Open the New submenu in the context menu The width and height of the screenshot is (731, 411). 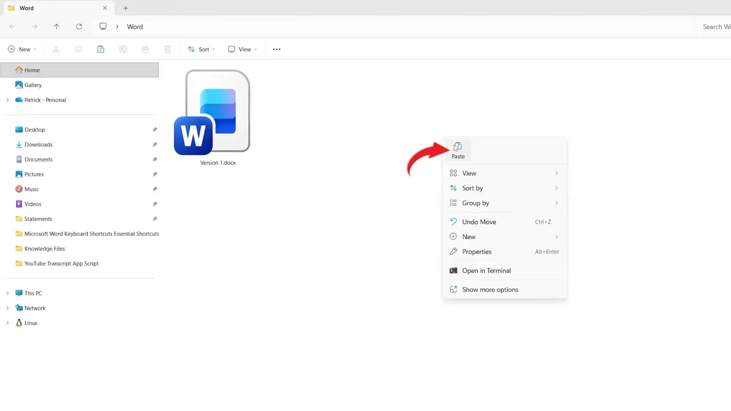point(504,237)
